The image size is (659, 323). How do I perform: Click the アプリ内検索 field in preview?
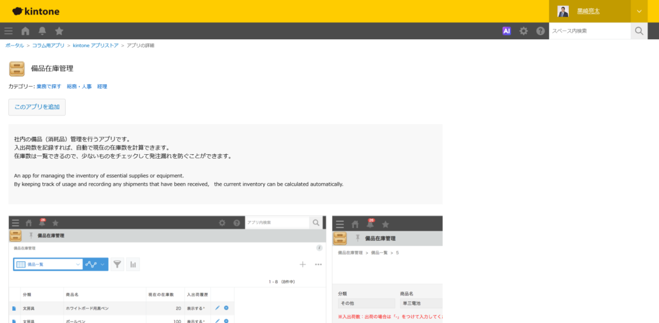click(277, 223)
